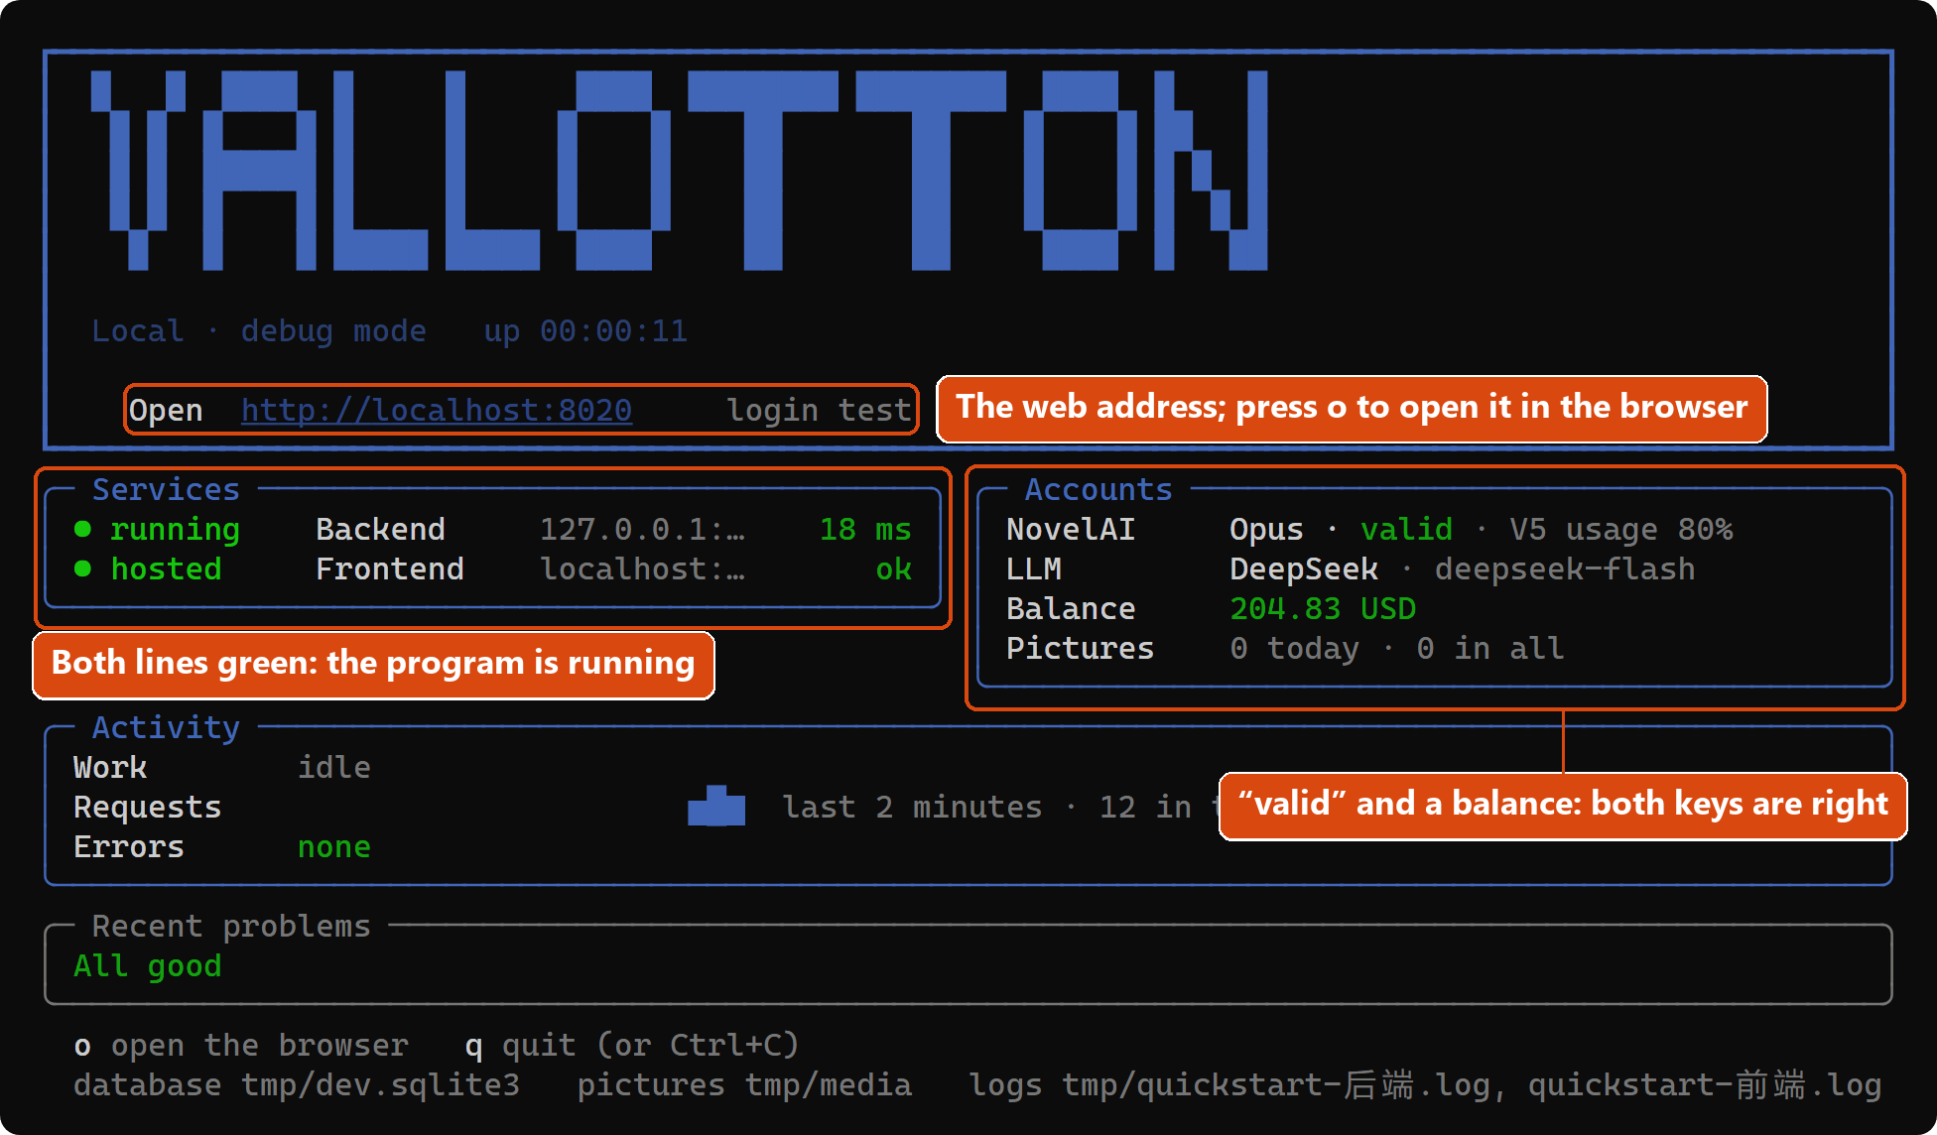
Task: Click the Frontend address 'localhost:…'
Action: coord(642,569)
